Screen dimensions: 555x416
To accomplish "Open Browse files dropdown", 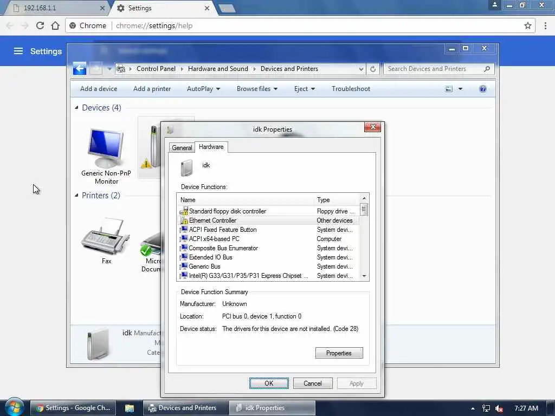I will click(257, 89).
